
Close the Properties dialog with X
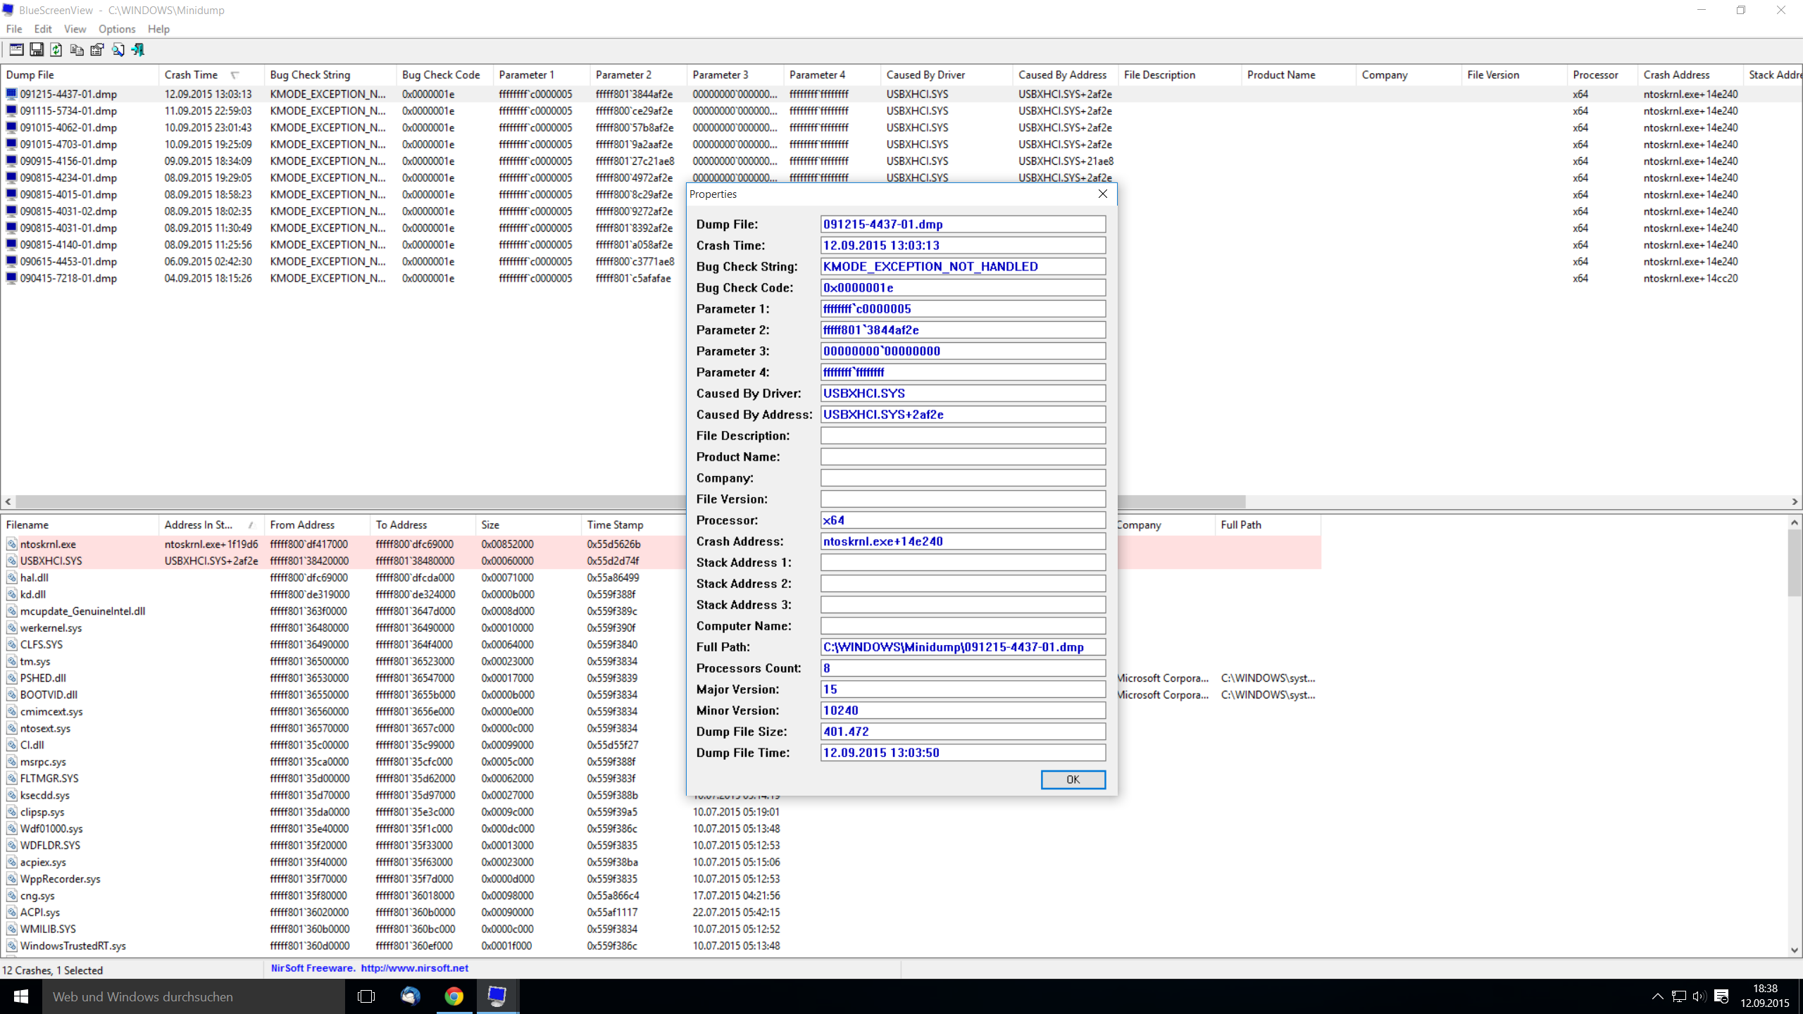[1102, 194]
